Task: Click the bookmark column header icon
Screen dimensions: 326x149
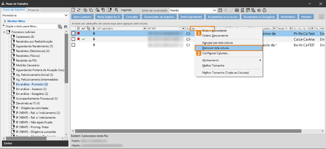Action: (x=78, y=29)
